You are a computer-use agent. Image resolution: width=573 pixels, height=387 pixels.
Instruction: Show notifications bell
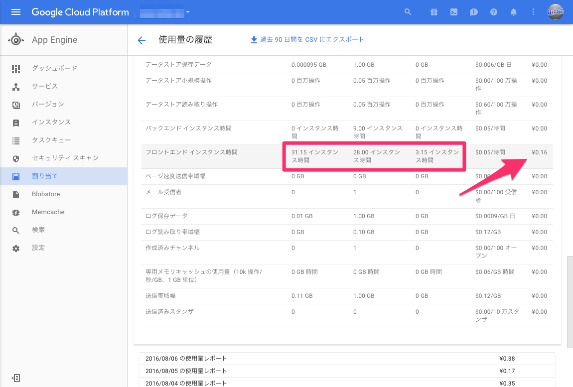point(513,12)
